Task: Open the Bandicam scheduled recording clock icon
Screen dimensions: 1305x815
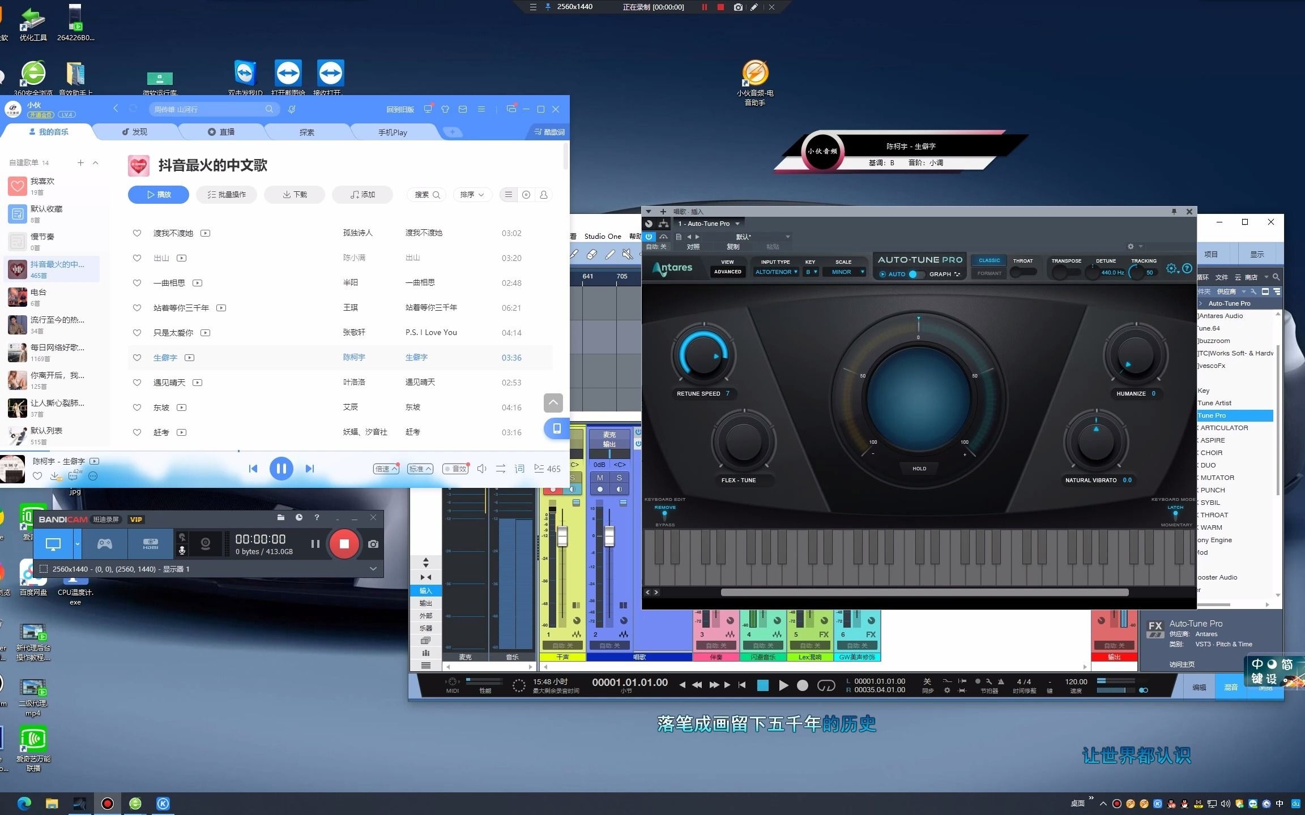Action: pos(298,517)
